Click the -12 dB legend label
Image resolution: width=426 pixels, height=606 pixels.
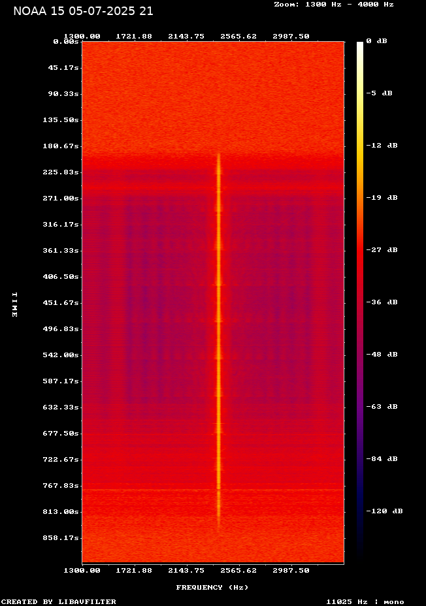coord(382,146)
